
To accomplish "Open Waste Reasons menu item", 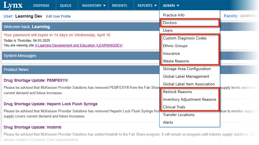I will click(x=176, y=61).
